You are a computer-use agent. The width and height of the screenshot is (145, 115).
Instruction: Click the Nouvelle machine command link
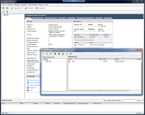(x=35, y=80)
